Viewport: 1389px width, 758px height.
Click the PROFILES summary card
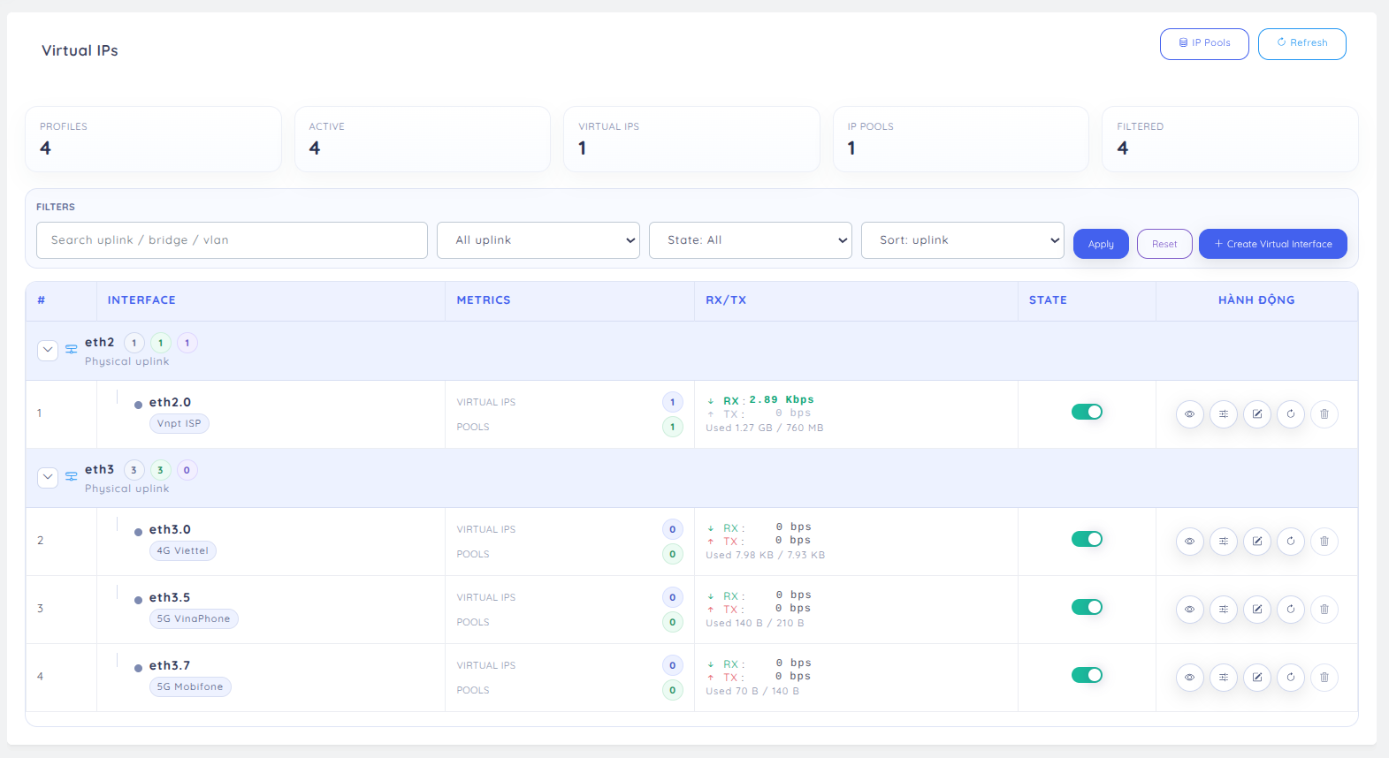[153, 140]
